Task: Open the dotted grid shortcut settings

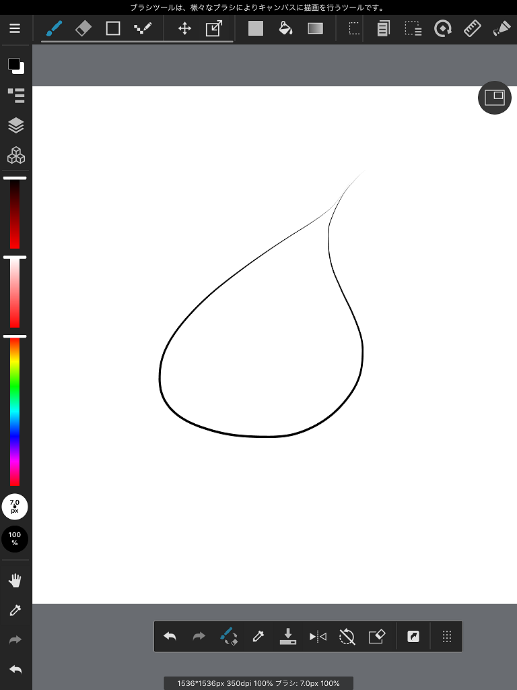Action: [x=447, y=636]
